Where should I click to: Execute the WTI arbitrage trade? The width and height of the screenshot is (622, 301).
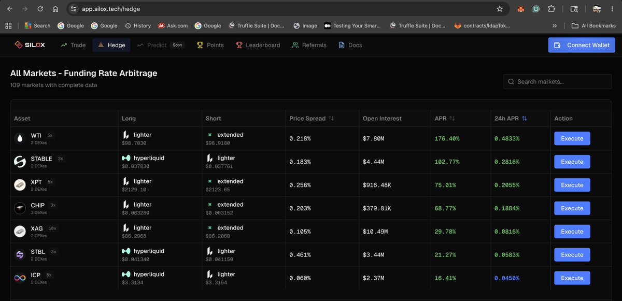point(572,138)
